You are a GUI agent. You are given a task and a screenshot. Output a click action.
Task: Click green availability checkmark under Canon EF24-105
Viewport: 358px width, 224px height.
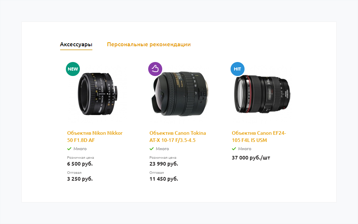click(x=234, y=149)
